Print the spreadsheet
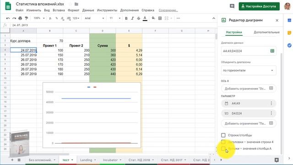This screenshot has width=293, height=165. tap(20, 18)
